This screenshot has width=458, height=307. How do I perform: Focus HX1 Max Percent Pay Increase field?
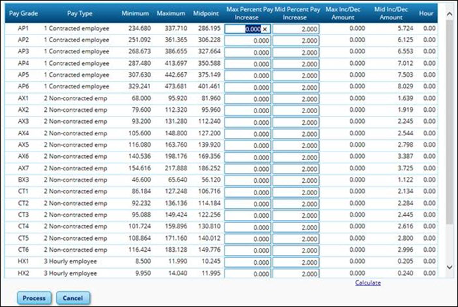pos(248,262)
